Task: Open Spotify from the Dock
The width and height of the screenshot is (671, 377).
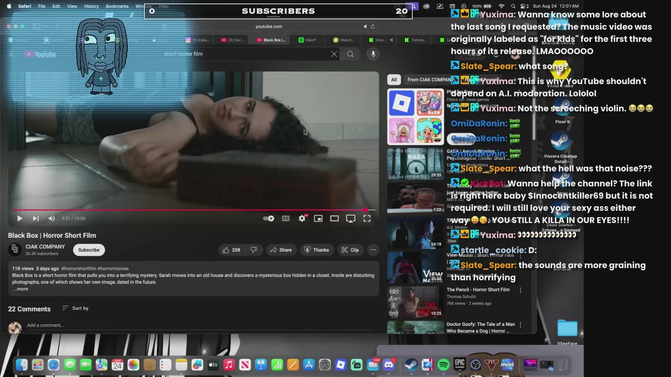Action: pos(443,365)
